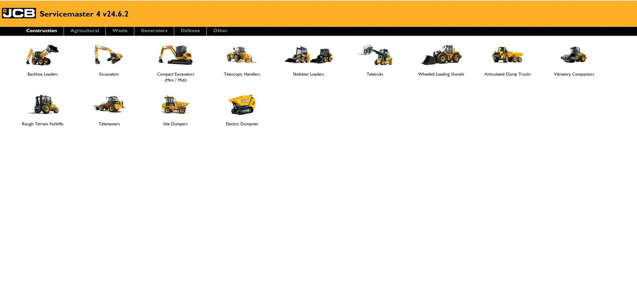Screen dimensions: 637x301
Task: Click the "Vibratory Compactors" label
Action: pos(574,74)
